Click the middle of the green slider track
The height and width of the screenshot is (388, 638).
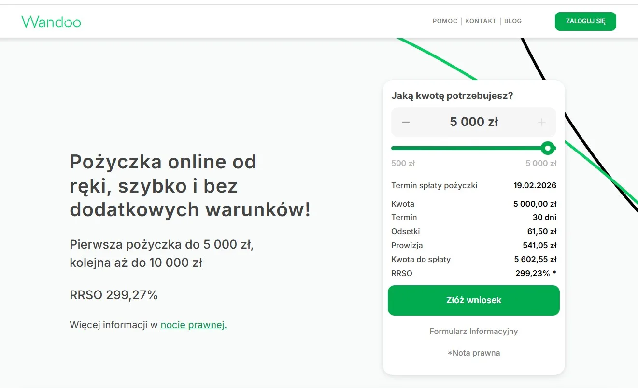click(x=468, y=148)
